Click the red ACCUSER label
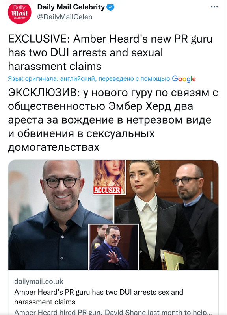Viewport: 227px width, 315px height. 107,190
